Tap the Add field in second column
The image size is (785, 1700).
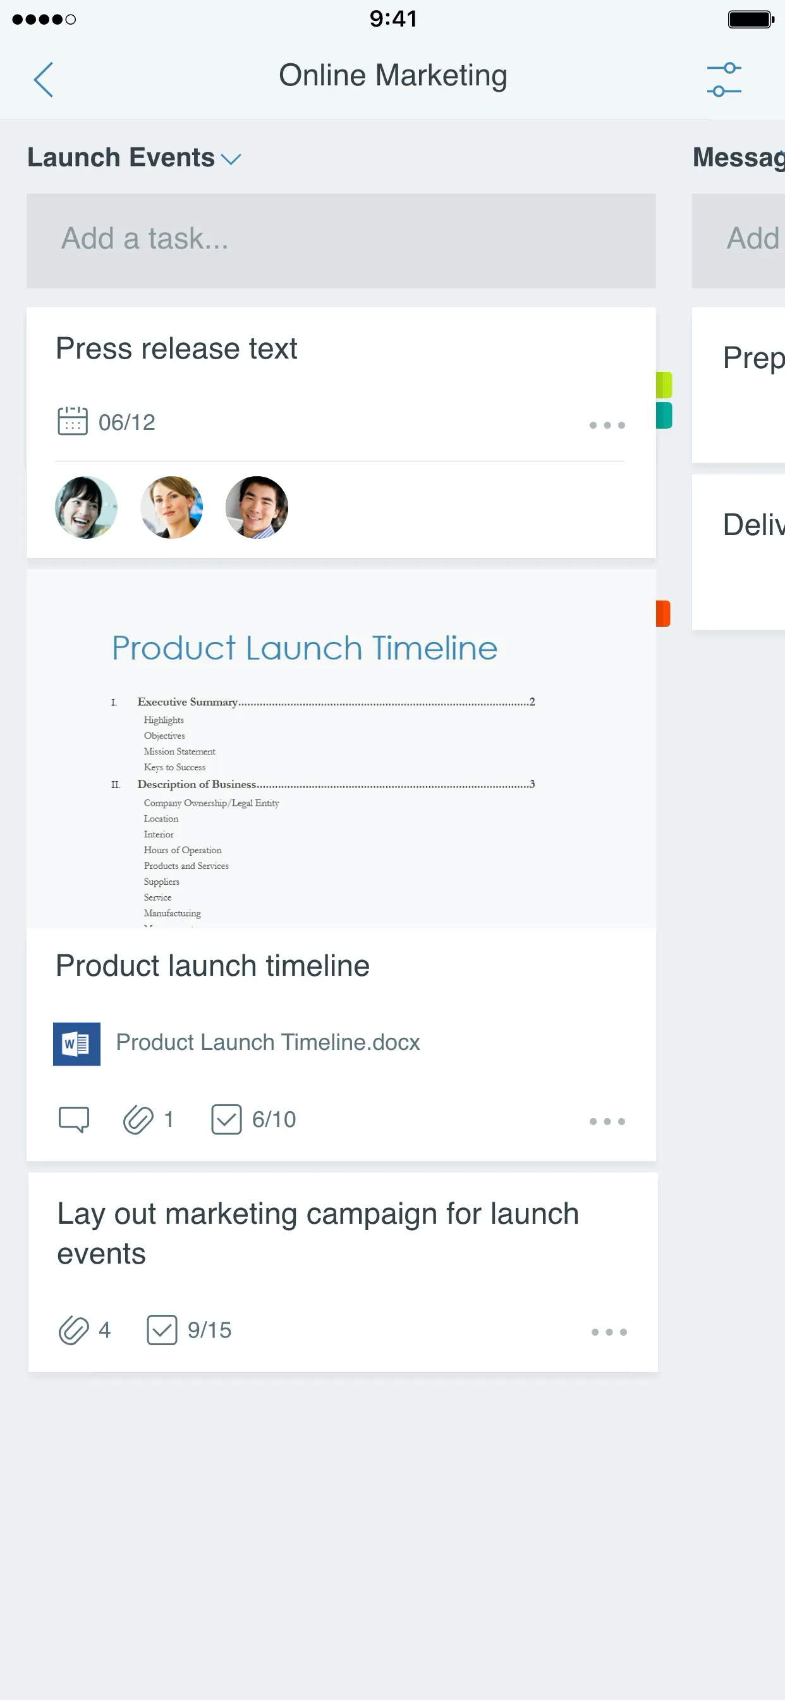(x=739, y=240)
